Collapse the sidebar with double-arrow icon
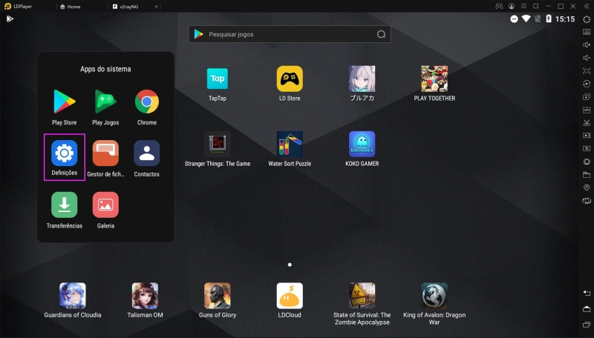 pyautogui.click(x=587, y=7)
